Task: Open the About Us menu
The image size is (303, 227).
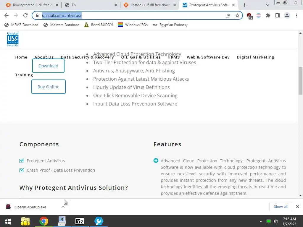Action: point(44,57)
